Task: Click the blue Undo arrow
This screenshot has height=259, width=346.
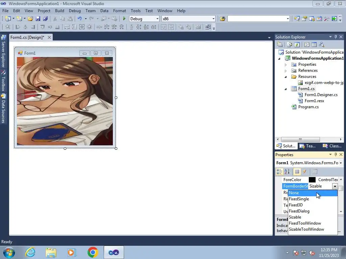Action: tap(80, 19)
